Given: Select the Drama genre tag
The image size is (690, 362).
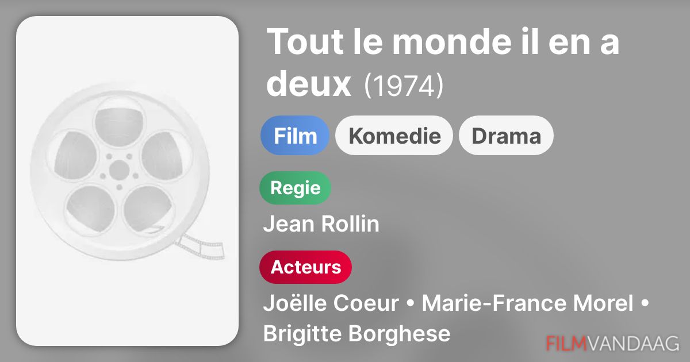Looking at the screenshot, I should coord(506,136).
